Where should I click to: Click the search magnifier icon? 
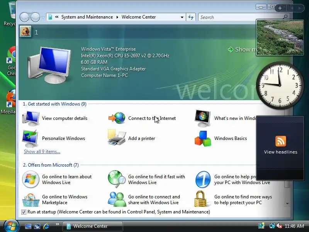285,17
